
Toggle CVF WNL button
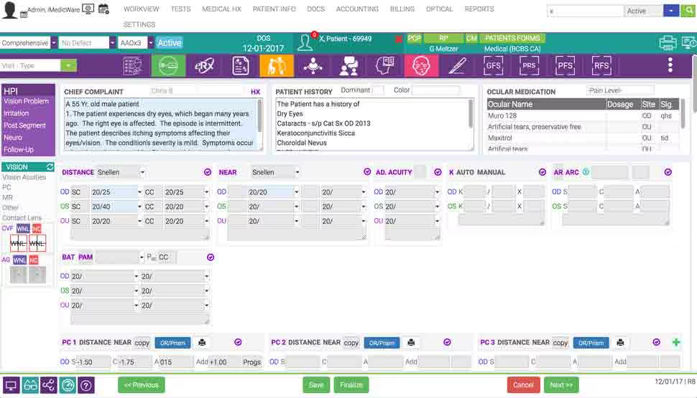23,229
